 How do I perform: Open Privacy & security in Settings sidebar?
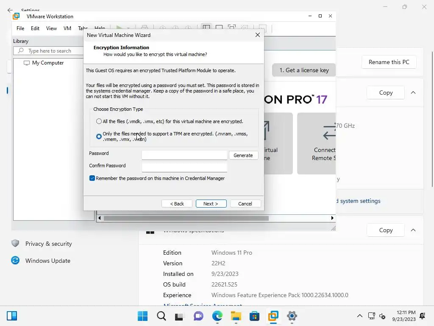42,244
